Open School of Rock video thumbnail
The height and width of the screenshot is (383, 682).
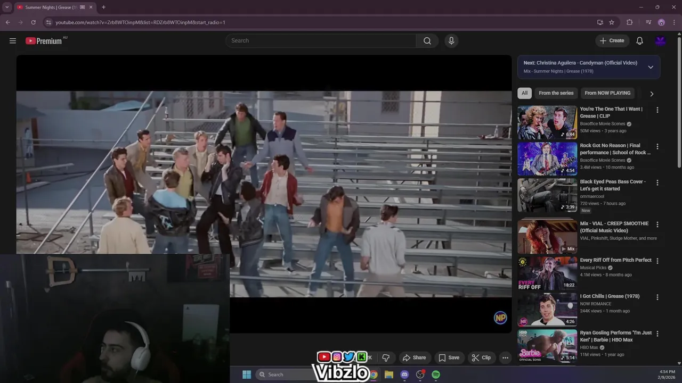547,159
